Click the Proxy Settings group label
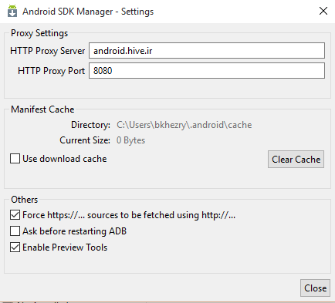Viewport: 335px width, 303px height. [x=39, y=33]
